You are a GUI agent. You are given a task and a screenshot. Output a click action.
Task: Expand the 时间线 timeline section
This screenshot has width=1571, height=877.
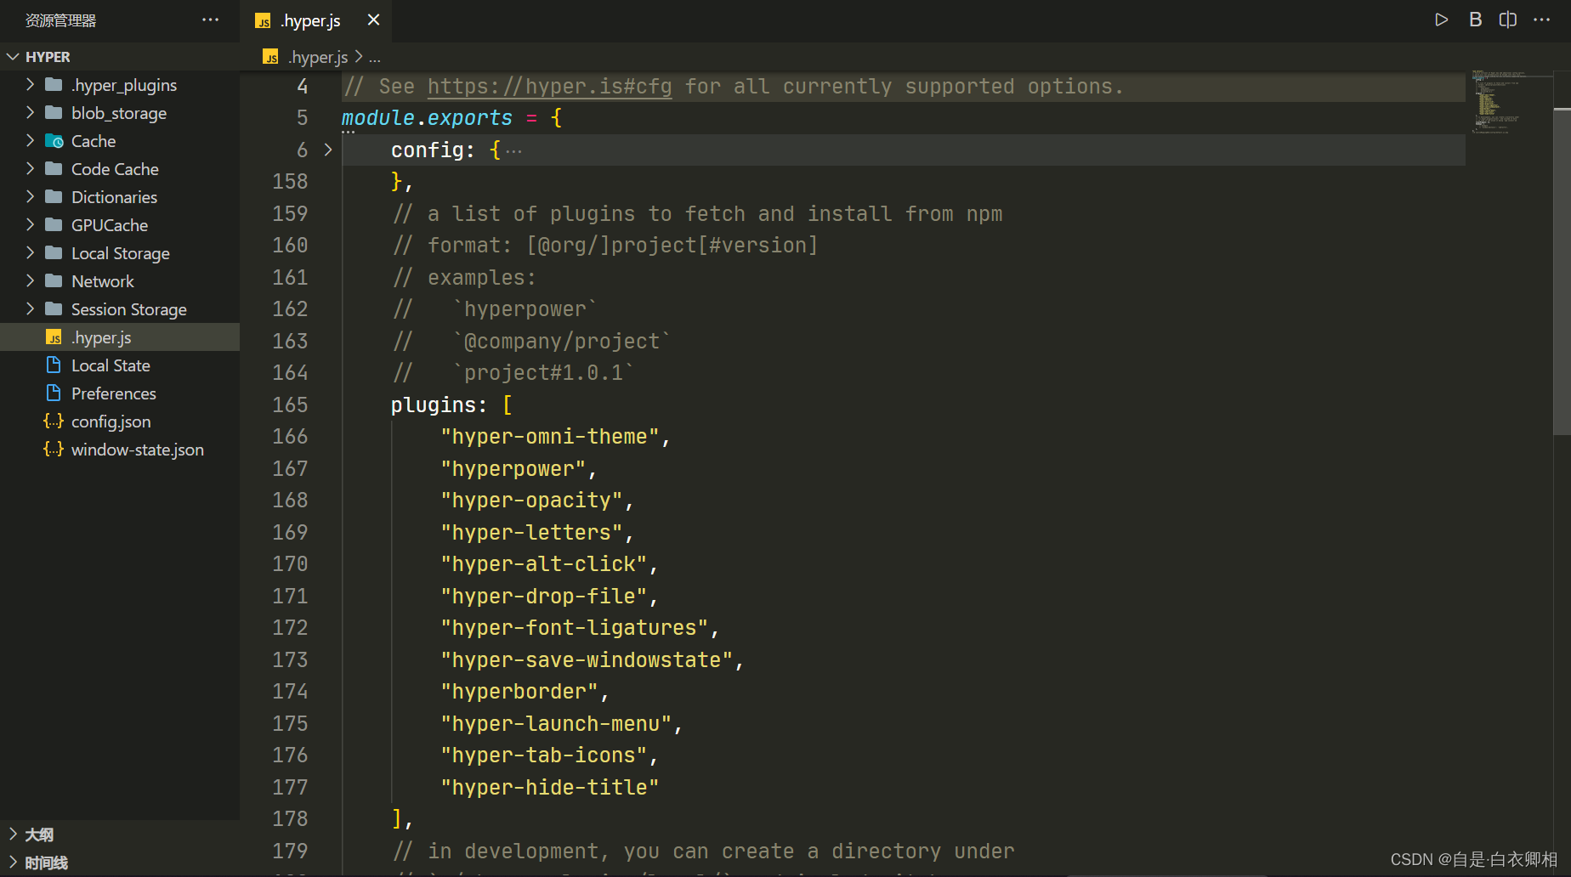(x=120, y=863)
